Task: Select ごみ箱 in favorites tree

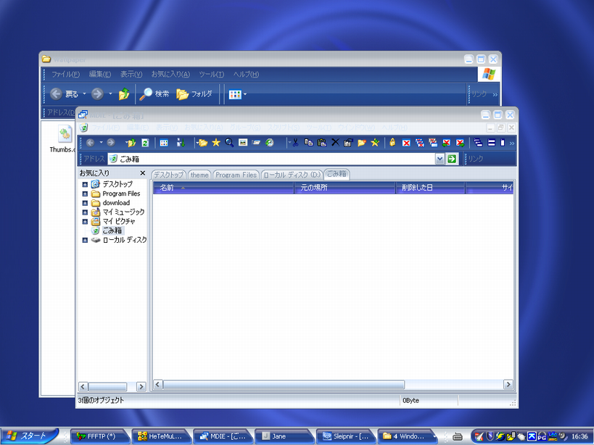Action: 112,230
